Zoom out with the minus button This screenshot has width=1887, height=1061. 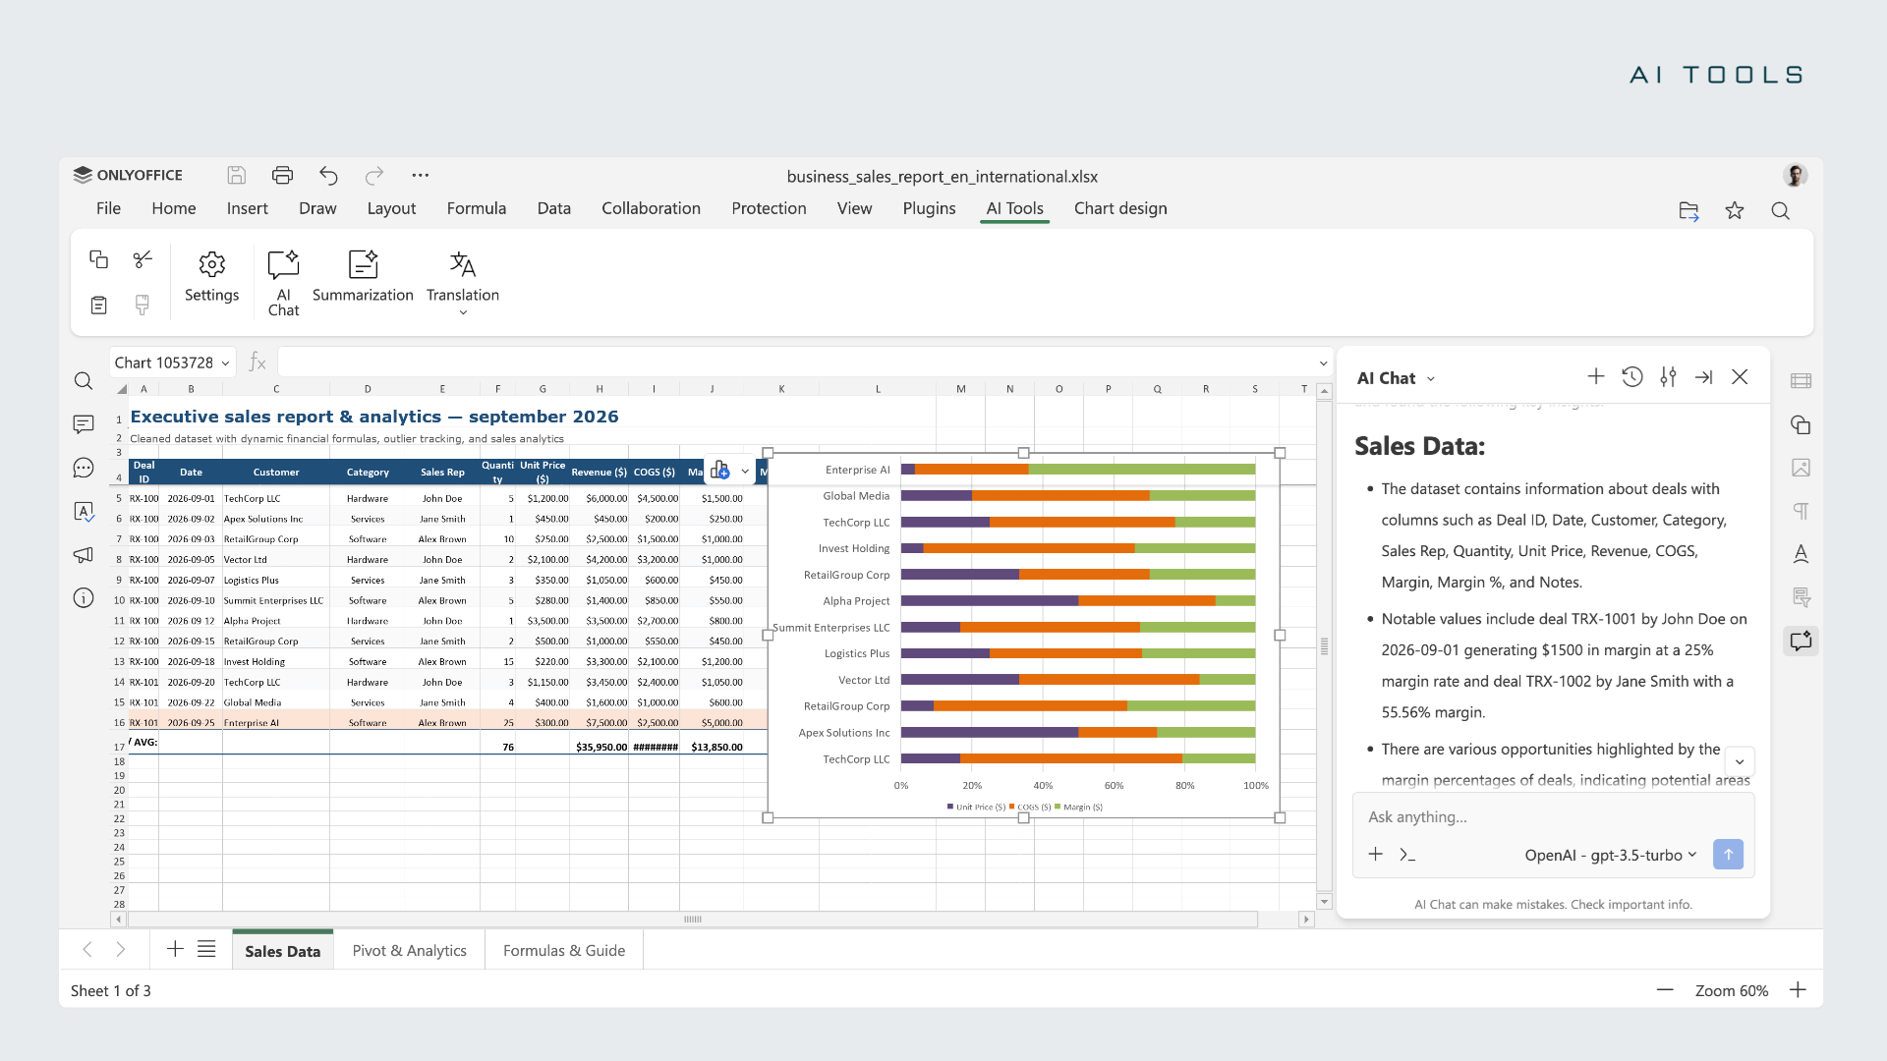coord(1665,990)
